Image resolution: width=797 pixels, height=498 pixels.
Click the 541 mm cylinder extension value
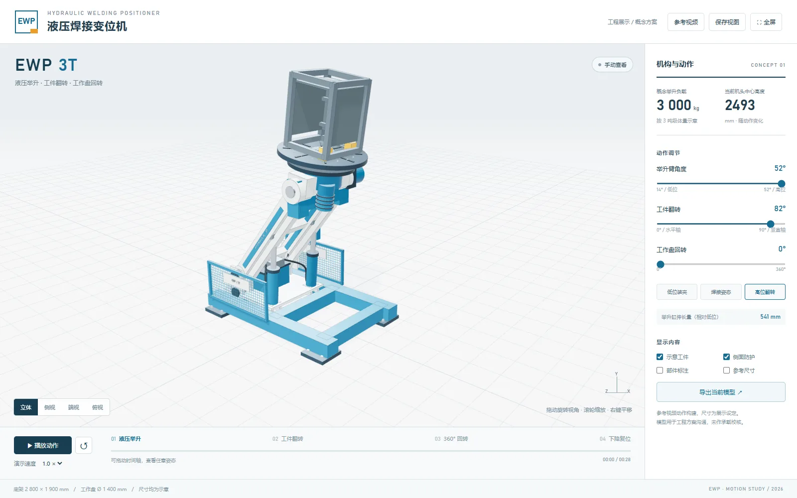click(770, 317)
